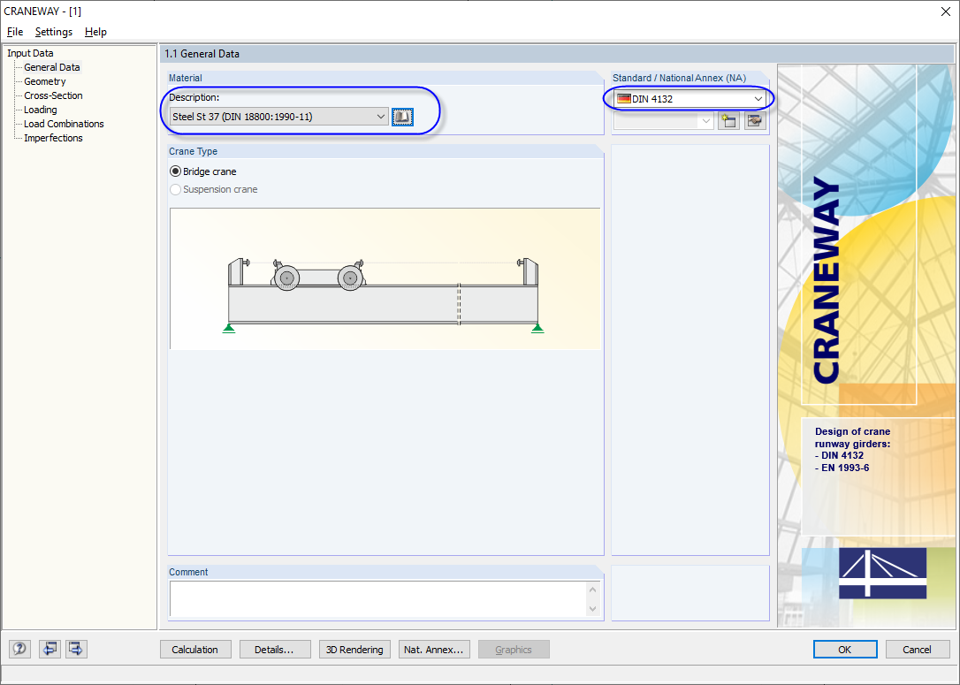Click the Details... button
Viewport: 960px width, 685px height.
pyautogui.click(x=274, y=650)
